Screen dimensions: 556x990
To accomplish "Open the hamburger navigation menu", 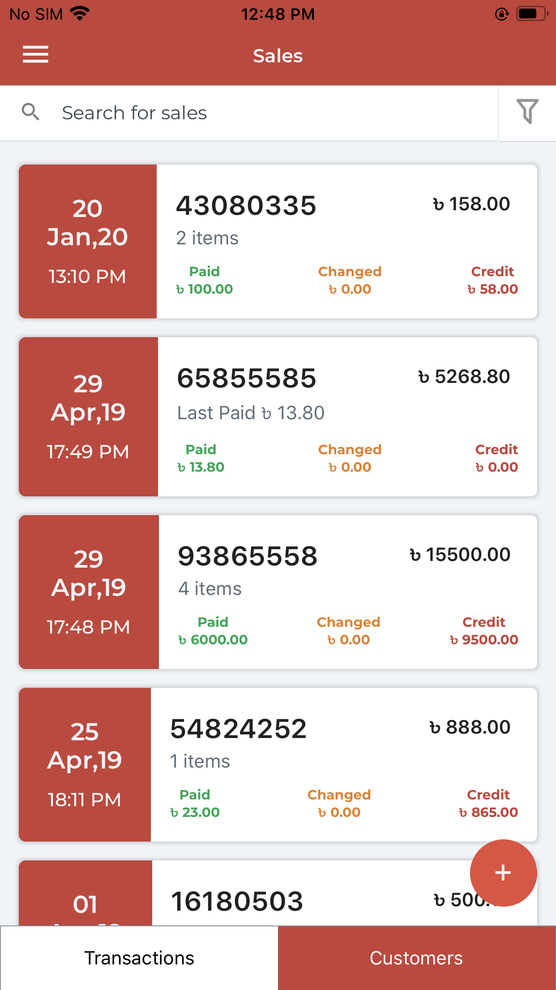I will (36, 55).
